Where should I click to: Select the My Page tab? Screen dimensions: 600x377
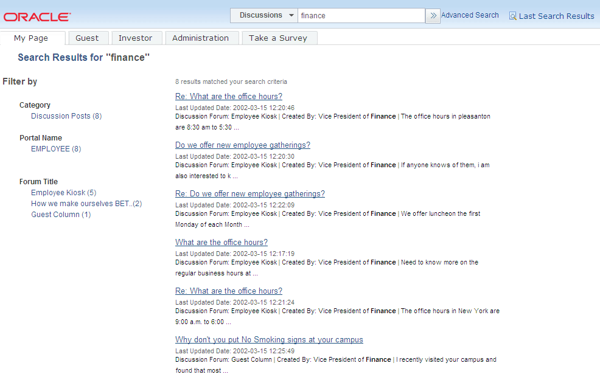[x=33, y=37]
